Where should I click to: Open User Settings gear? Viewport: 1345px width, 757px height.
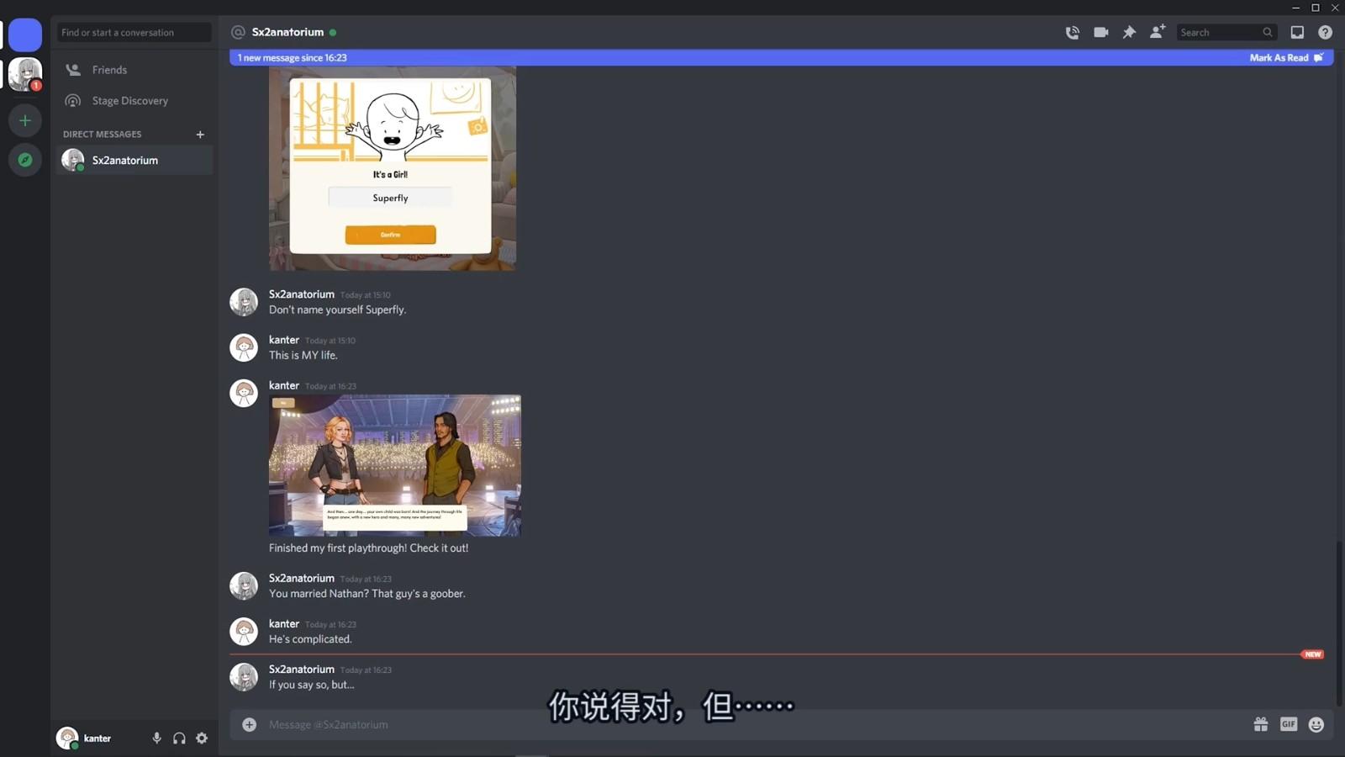click(x=202, y=738)
